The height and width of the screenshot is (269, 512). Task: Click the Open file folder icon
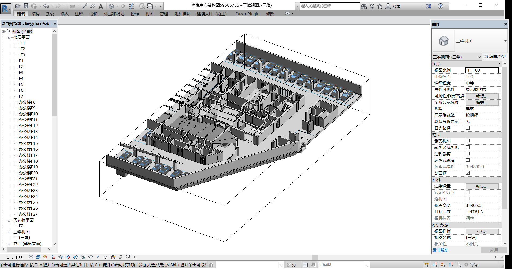tap(18, 6)
